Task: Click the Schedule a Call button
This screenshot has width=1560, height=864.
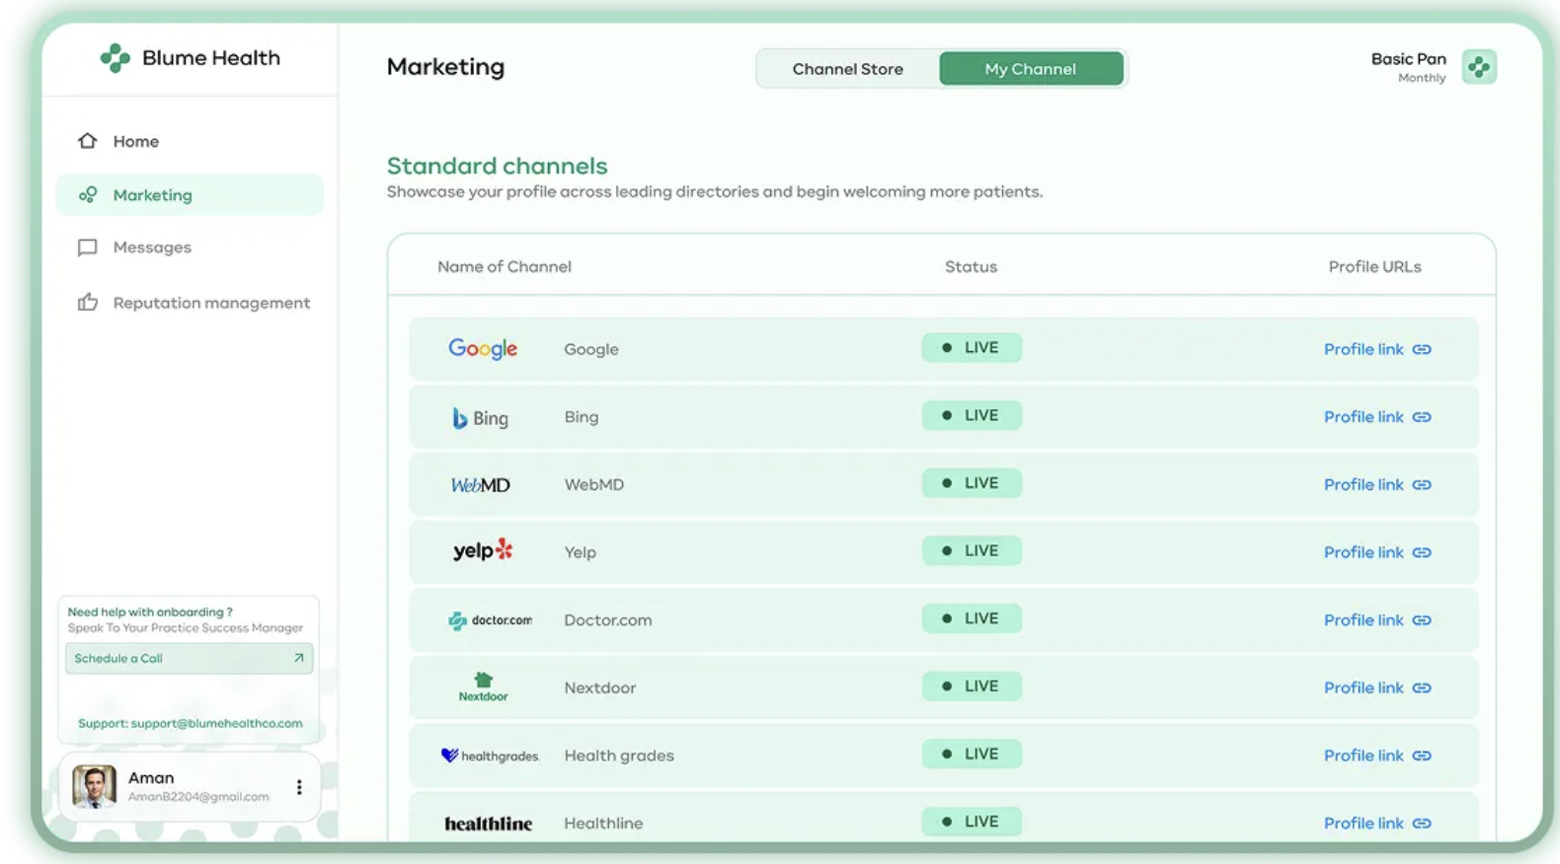Action: click(x=190, y=659)
